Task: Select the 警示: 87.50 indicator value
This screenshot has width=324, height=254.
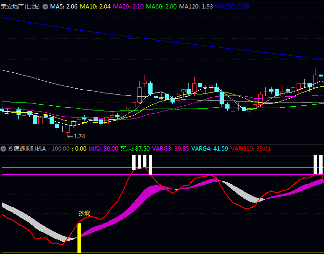Action: tap(135, 148)
